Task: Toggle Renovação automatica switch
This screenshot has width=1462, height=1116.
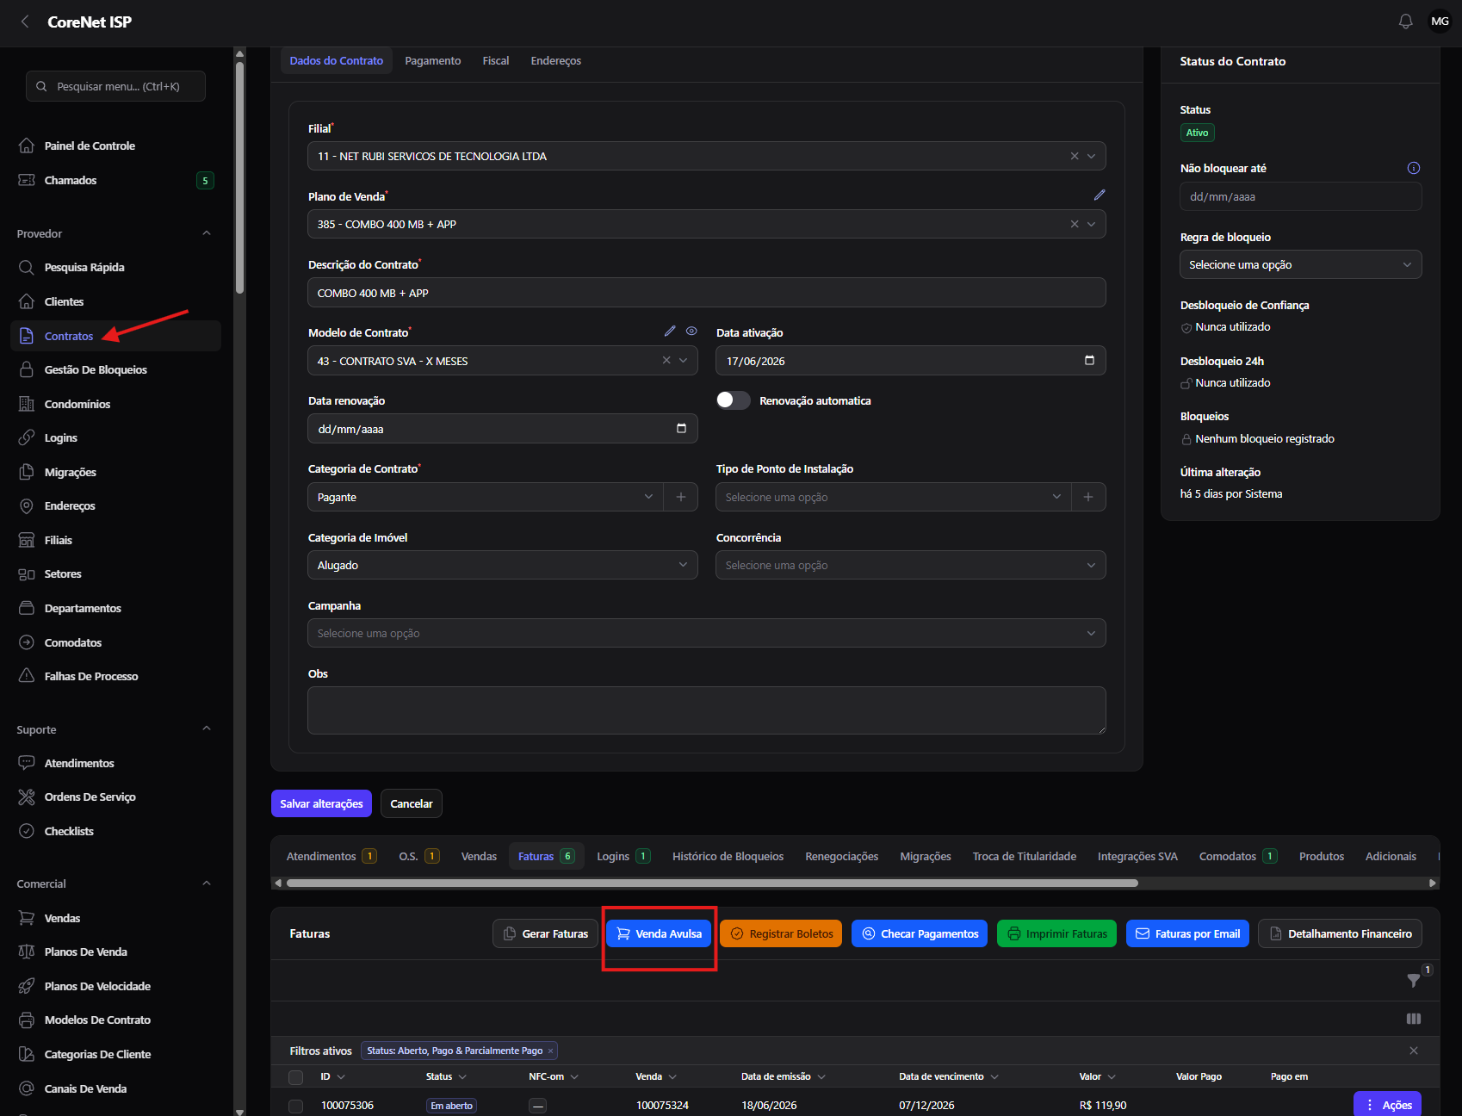Action: (x=733, y=400)
